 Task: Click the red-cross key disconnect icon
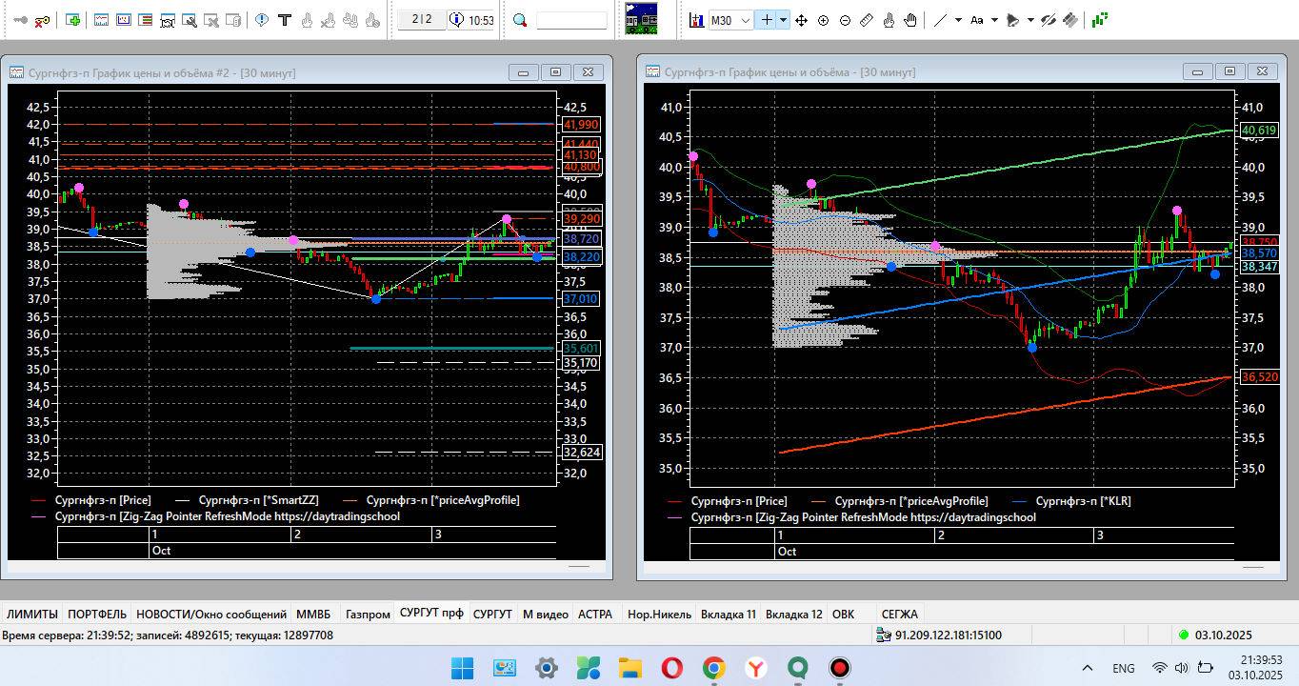(42, 20)
